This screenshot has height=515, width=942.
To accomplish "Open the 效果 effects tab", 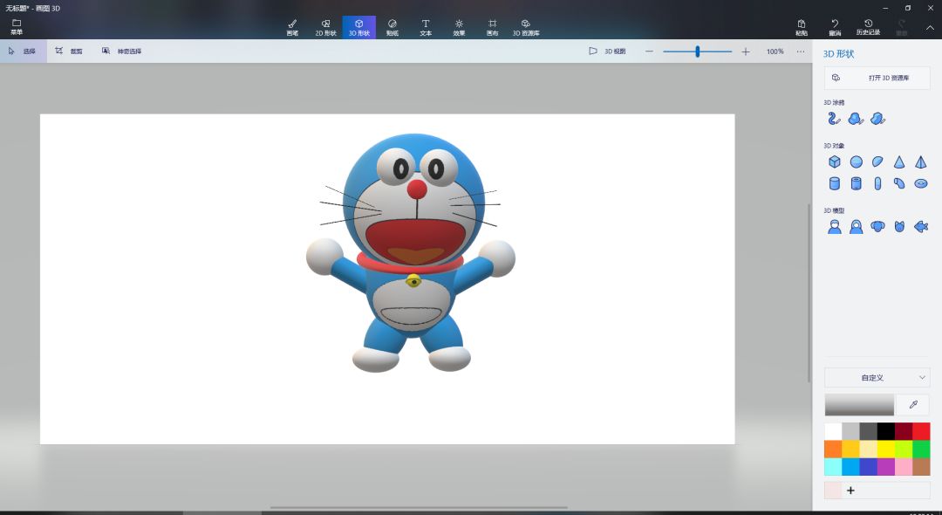I will tap(459, 28).
